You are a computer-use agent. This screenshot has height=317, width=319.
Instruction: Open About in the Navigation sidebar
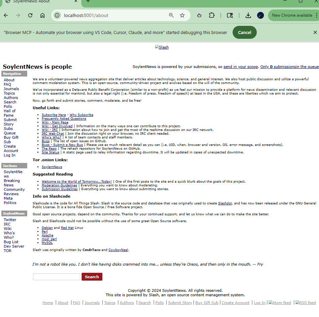pyautogui.click(x=9, y=80)
